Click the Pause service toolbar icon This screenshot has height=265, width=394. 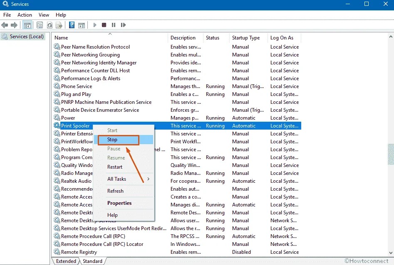point(114,25)
